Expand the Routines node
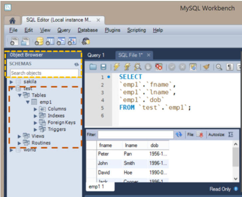The image size is (242, 197). (19, 143)
